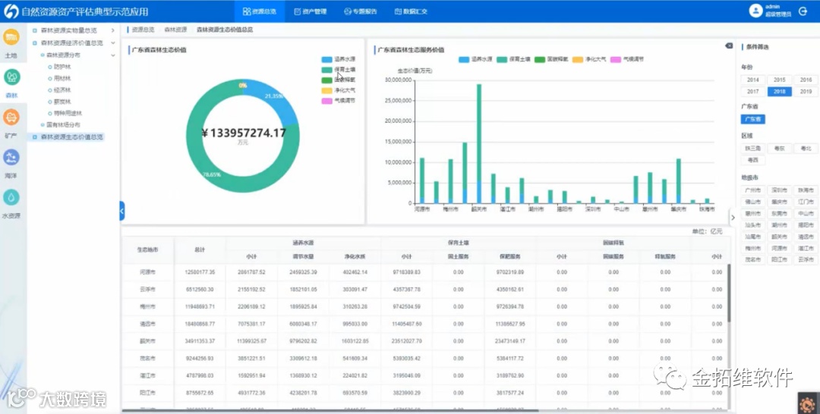The height and width of the screenshot is (414, 820).
Task: Click the 资产管理 icon in the top nav
Action: pos(297,11)
